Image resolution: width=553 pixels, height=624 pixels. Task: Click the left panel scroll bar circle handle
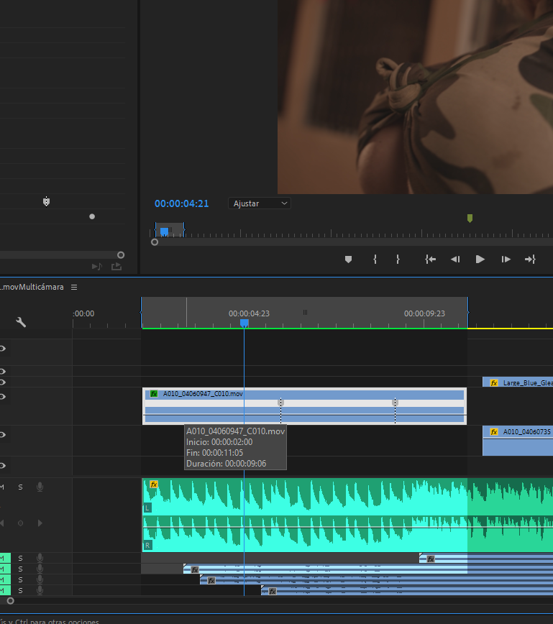[x=121, y=254]
